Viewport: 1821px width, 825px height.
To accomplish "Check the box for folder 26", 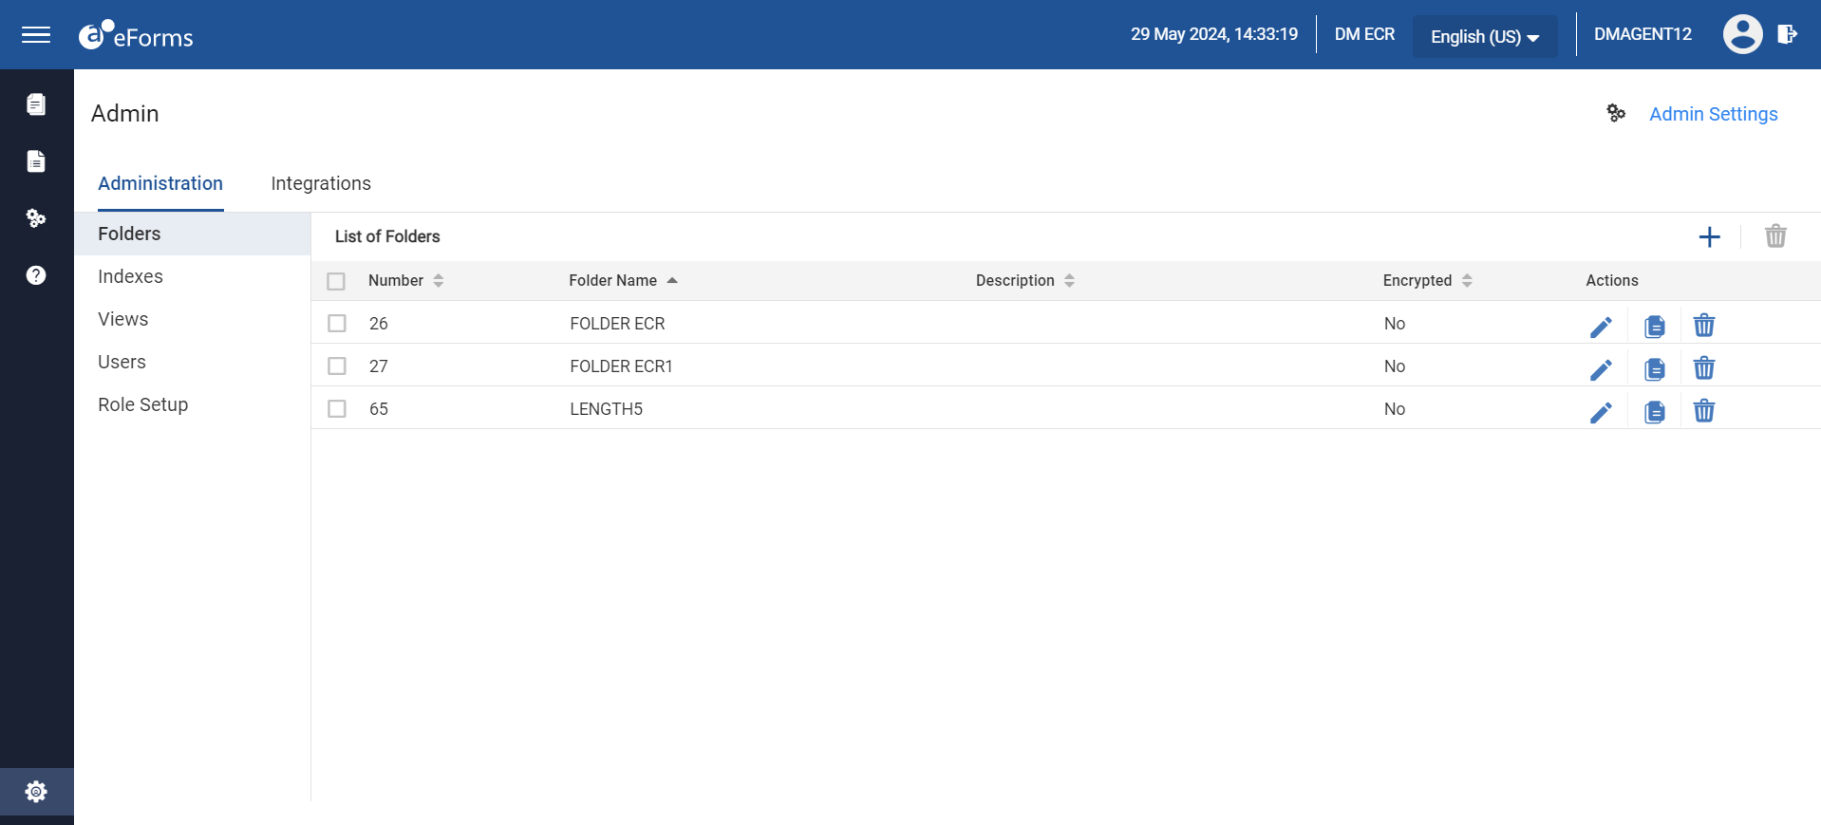I will pos(337,323).
